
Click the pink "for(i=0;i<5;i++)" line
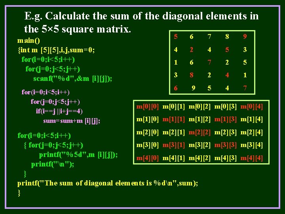tap(46, 92)
